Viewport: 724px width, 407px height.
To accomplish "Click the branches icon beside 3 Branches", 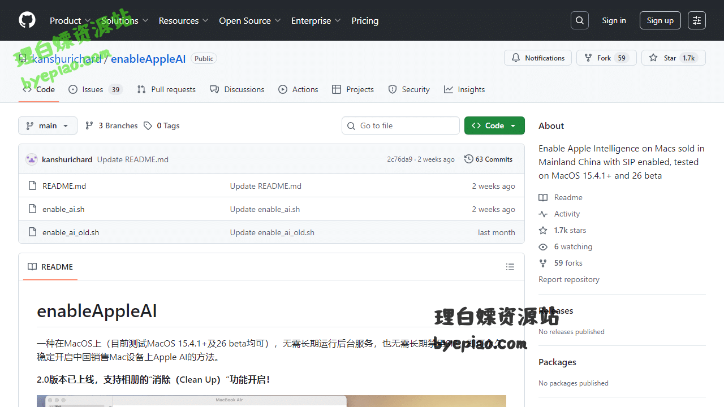I will (89, 125).
